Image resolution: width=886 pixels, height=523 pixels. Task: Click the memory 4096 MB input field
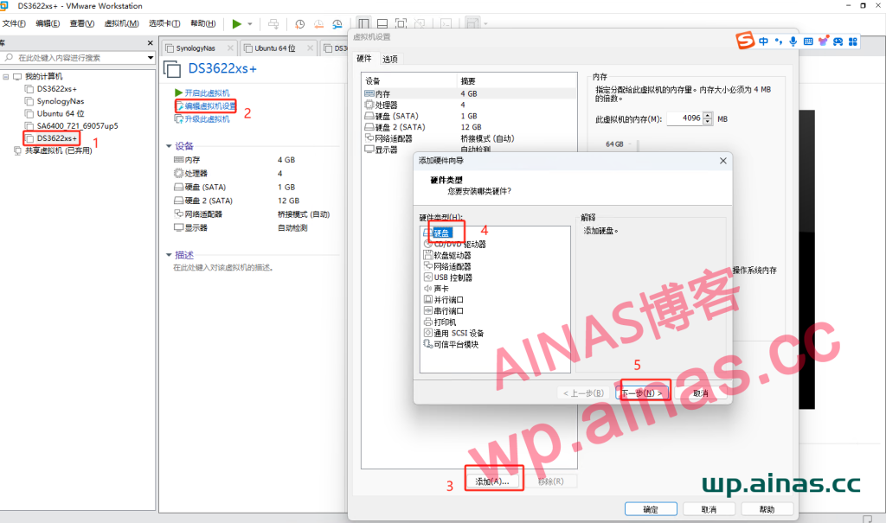[685, 118]
